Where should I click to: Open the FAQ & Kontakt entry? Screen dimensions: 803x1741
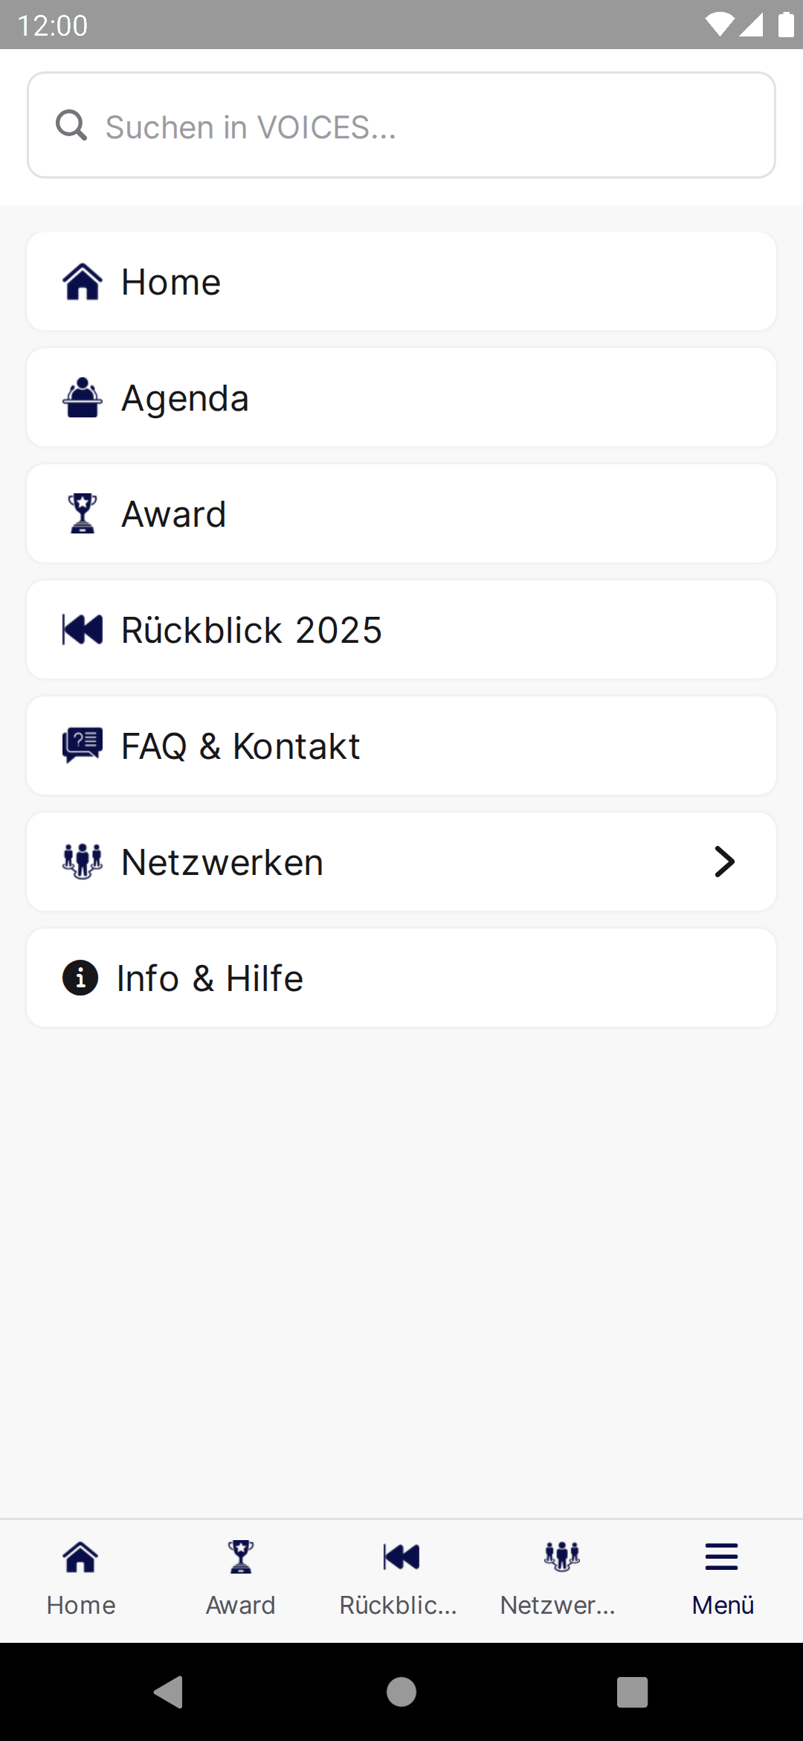(401, 746)
